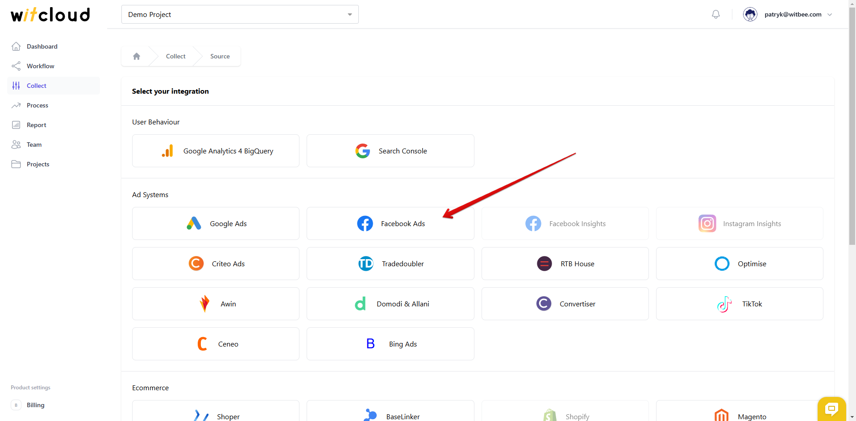Click the BaseLinker logo icon
Screen dimensions: 856x421
click(370, 415)
